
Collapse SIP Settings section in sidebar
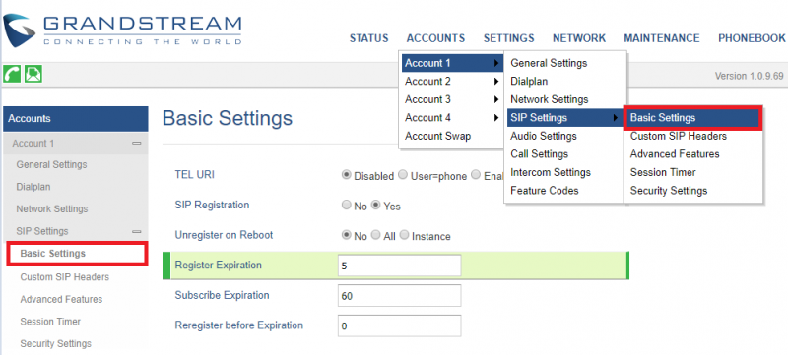(x=136, y=232)
